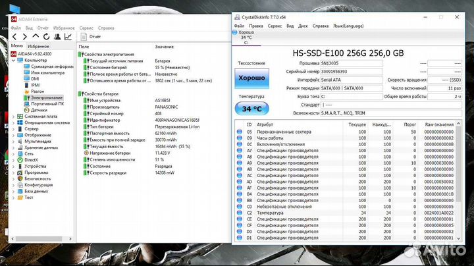Image resolution: width=474 pixels, height=266 pixels.
Task: Click the Хорошо health status button
Action: tap(251, 78)
